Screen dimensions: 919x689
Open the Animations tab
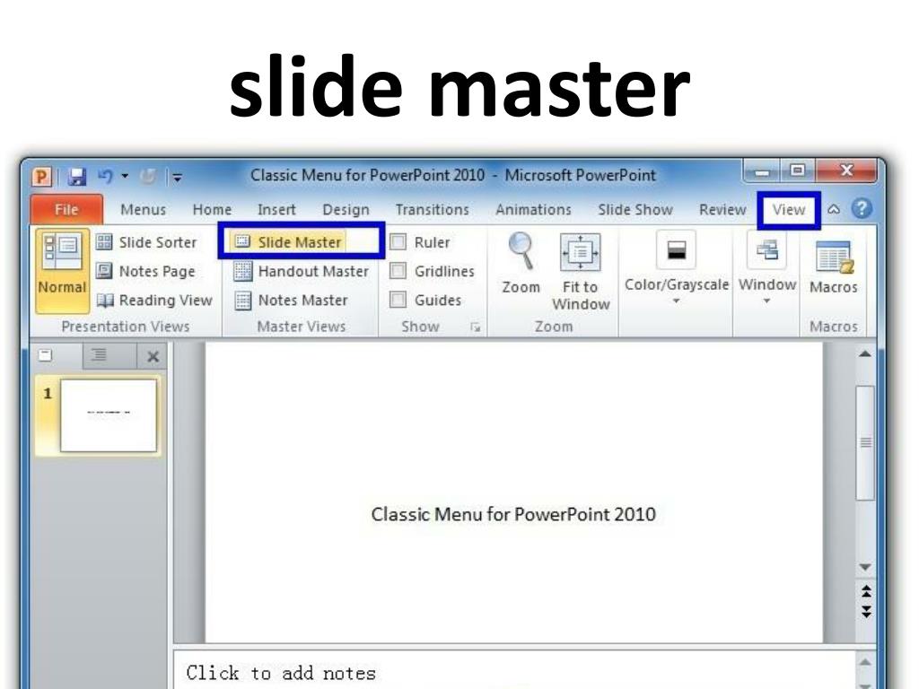533,210
